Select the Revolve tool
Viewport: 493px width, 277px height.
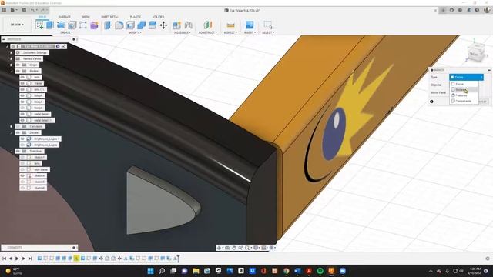[61, 25]
